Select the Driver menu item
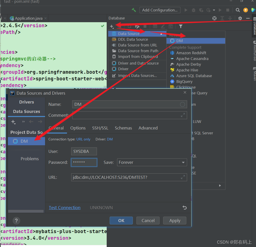Viewport: 256px width, 247px height. tap(137, 69)
